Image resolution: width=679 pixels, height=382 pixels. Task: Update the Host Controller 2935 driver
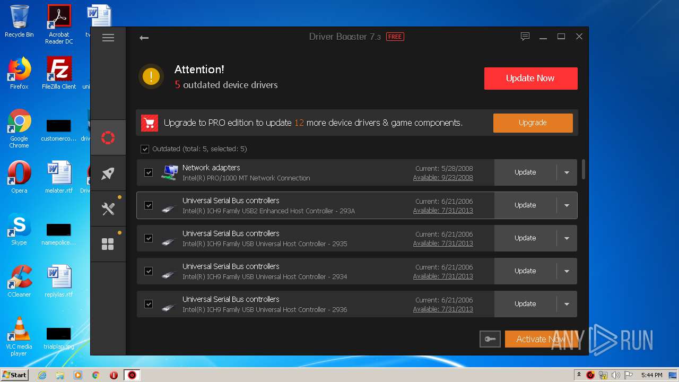[x=525, y=238]
